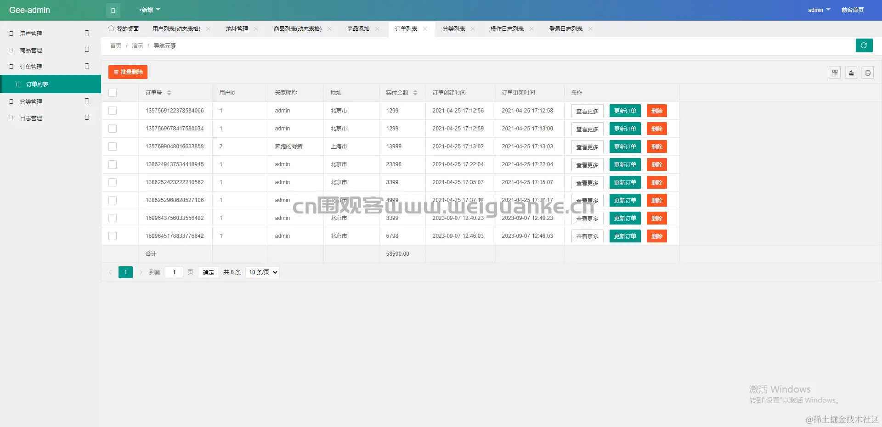Click the table print icon
Viewport: 882px width, 427px height.
867,73
